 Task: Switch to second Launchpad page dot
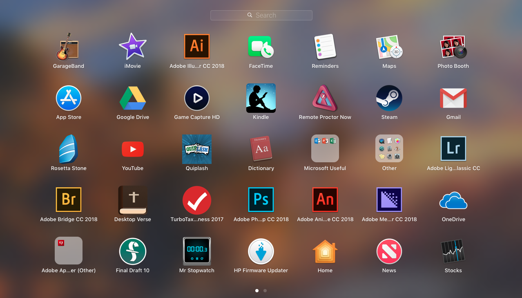click(265, 291)
